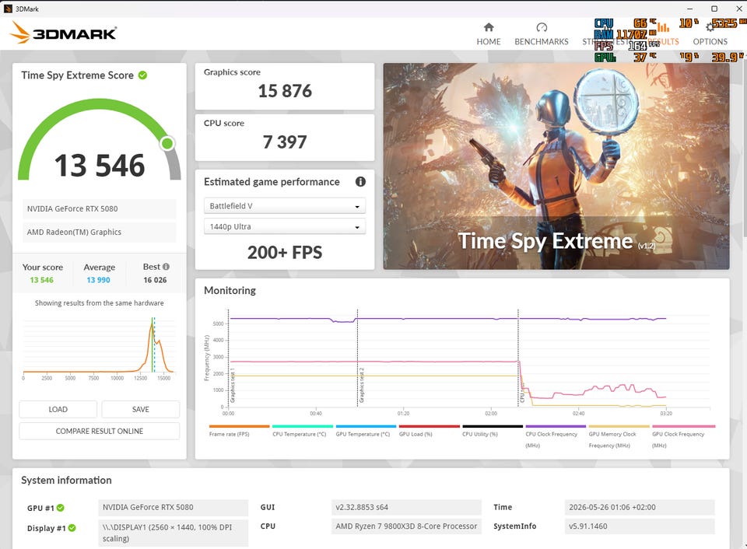Click the GUI version v2.32.8853 s64

pos(406,507)
